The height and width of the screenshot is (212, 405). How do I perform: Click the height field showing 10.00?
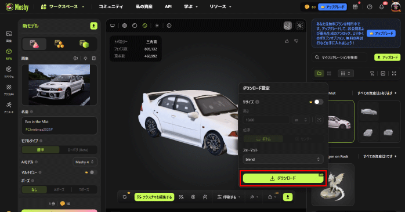[266, 120]
